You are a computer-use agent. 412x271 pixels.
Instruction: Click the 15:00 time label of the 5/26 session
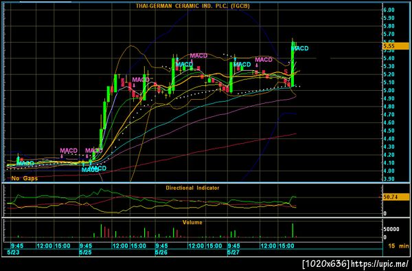(214, 246)
